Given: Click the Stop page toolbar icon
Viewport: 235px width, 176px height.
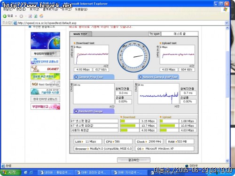Looking at the screenshot, I should tap(30, 16).
